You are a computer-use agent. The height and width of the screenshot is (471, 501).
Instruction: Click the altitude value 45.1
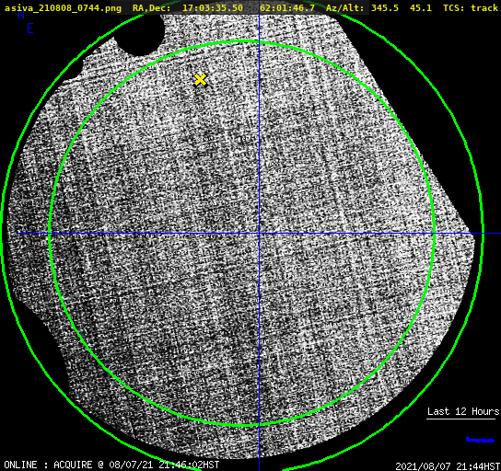click(421, 8)
